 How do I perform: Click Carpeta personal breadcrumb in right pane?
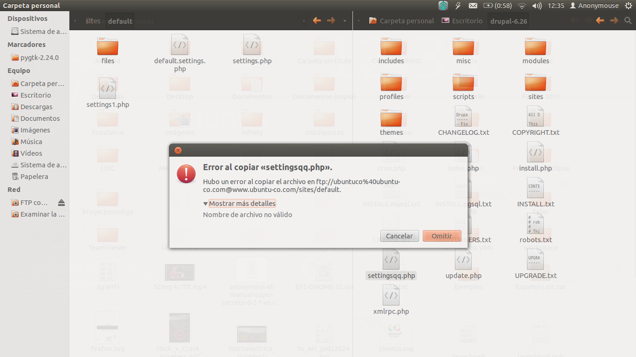pos(401,21)
